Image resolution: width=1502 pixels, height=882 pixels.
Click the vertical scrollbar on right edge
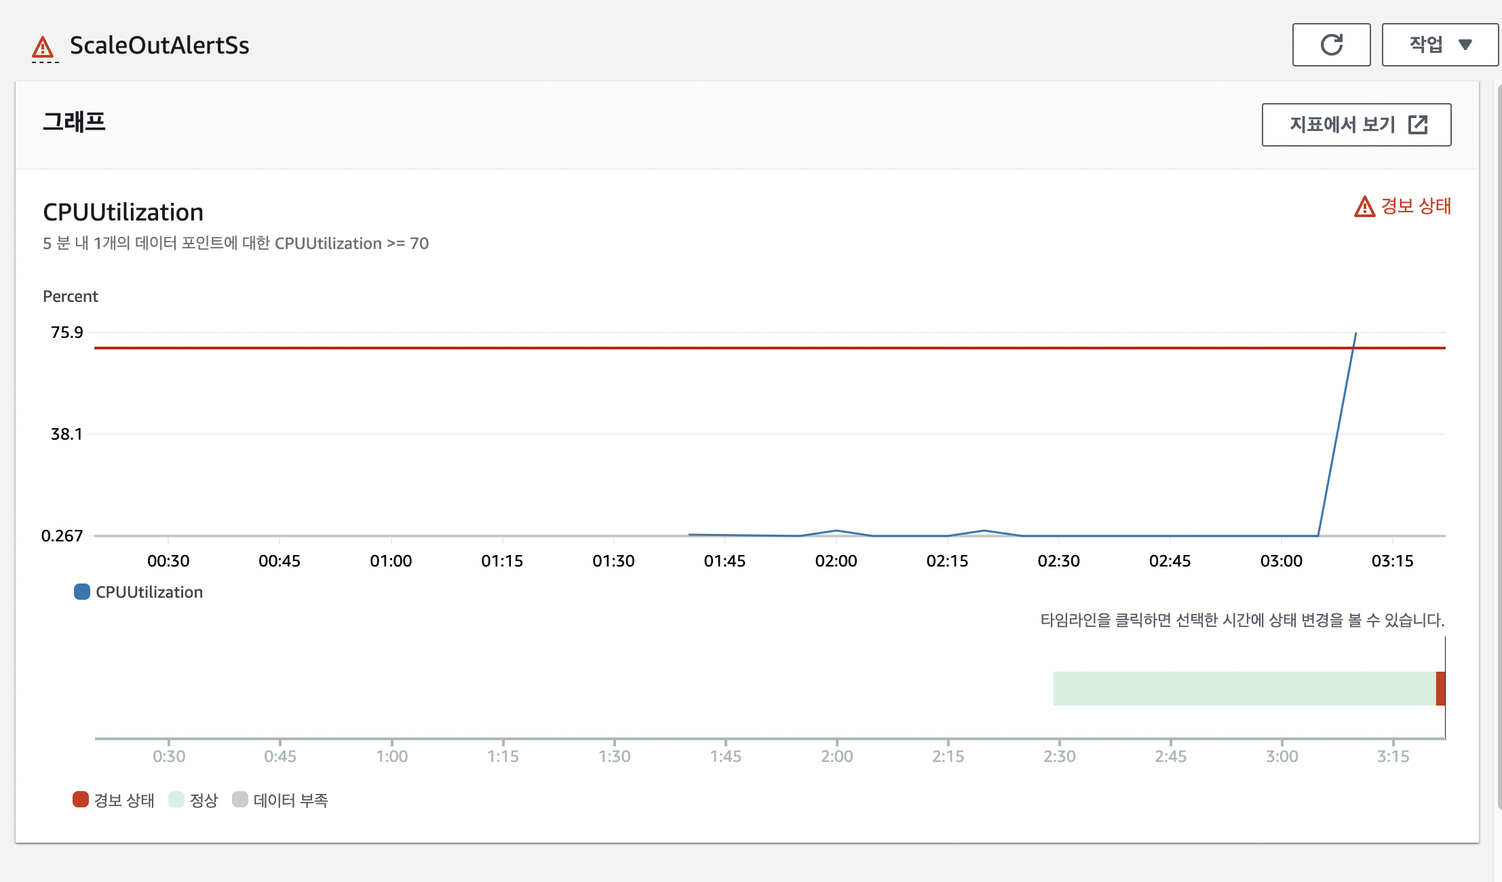(x=1499, y=448)
